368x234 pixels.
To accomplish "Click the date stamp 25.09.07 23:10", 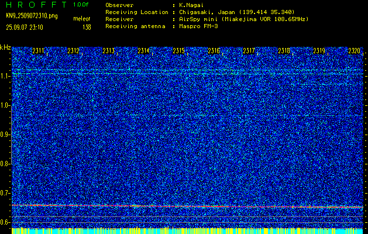I will coord(25,27).
